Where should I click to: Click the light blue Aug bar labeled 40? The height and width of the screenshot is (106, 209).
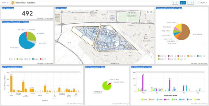(x=186, y=89)
